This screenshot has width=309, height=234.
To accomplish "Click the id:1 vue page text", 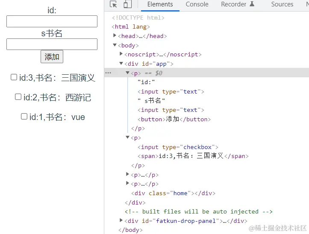I will 57,117.
